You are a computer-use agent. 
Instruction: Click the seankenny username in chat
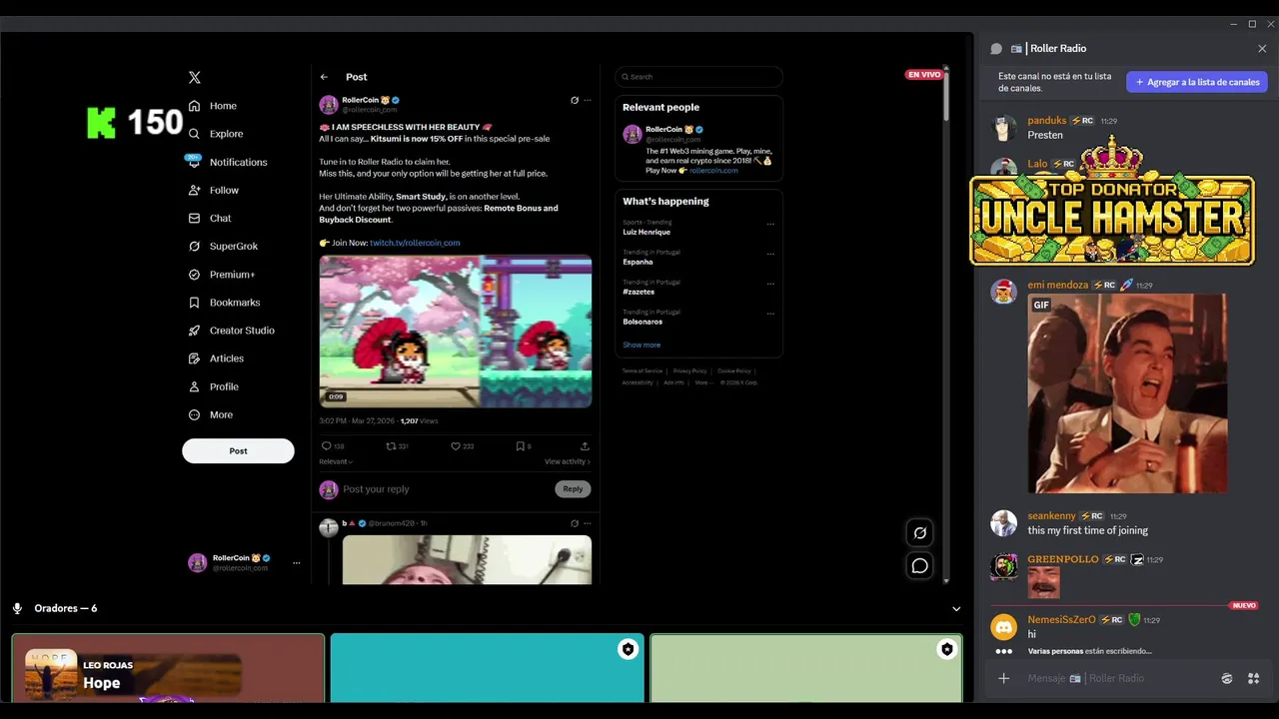click(x=1052, y=516)
